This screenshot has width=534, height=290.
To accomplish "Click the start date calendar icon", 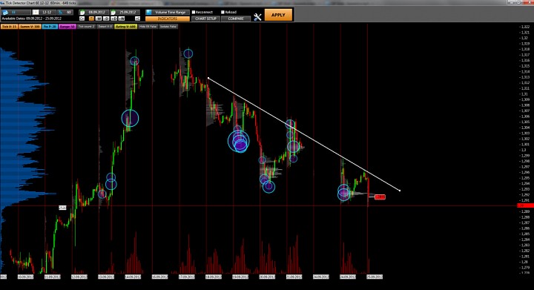I will [82, 13].
